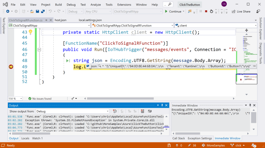This screenshot has width=265, height=148.
Task: Open the client member navigation dropdown
Action: coord(216,26)
